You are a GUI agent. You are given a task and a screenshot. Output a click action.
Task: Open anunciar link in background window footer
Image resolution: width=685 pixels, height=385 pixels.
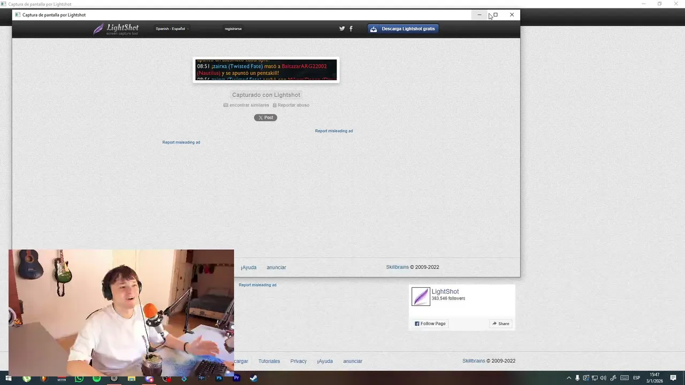coord(353,361)
